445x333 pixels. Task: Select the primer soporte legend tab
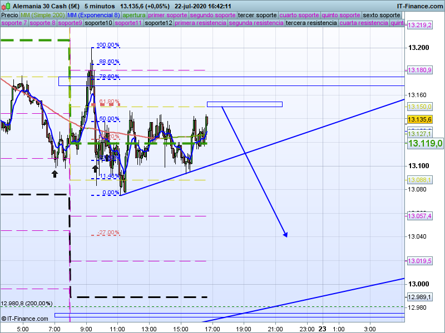pyautogui.click(x=169, y=15)
